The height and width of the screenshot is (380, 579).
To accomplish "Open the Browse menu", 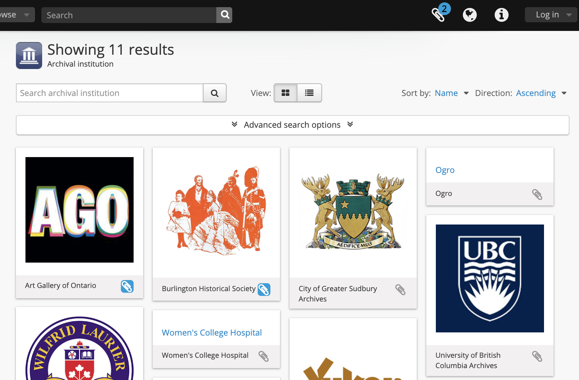I will pos(14,15).
